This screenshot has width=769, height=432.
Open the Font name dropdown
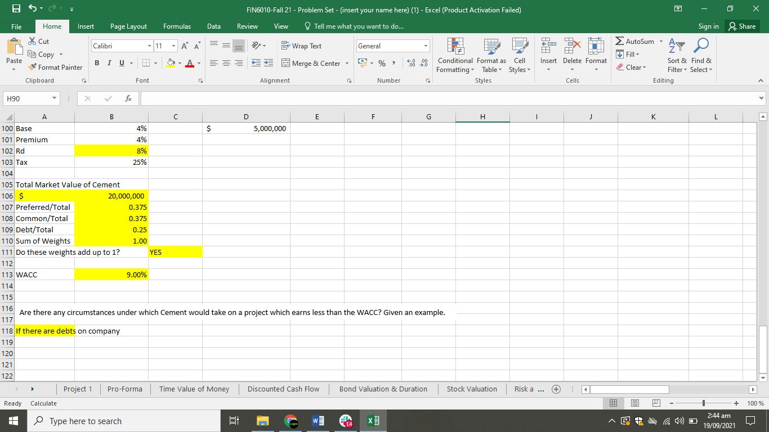149,46
